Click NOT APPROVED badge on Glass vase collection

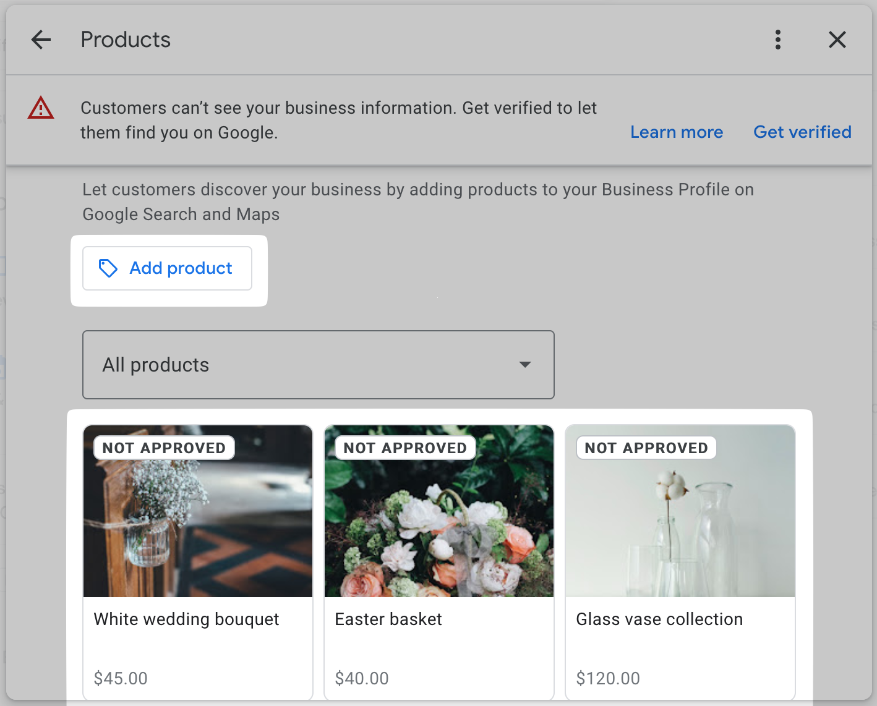[x=646, y=447]
